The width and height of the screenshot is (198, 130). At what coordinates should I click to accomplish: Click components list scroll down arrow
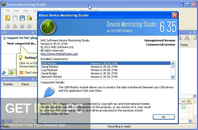click(x=173, y=77)
